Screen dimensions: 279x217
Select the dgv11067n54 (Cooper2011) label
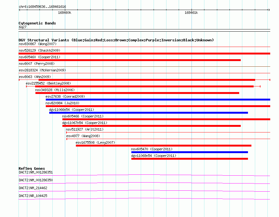point(85,123)
